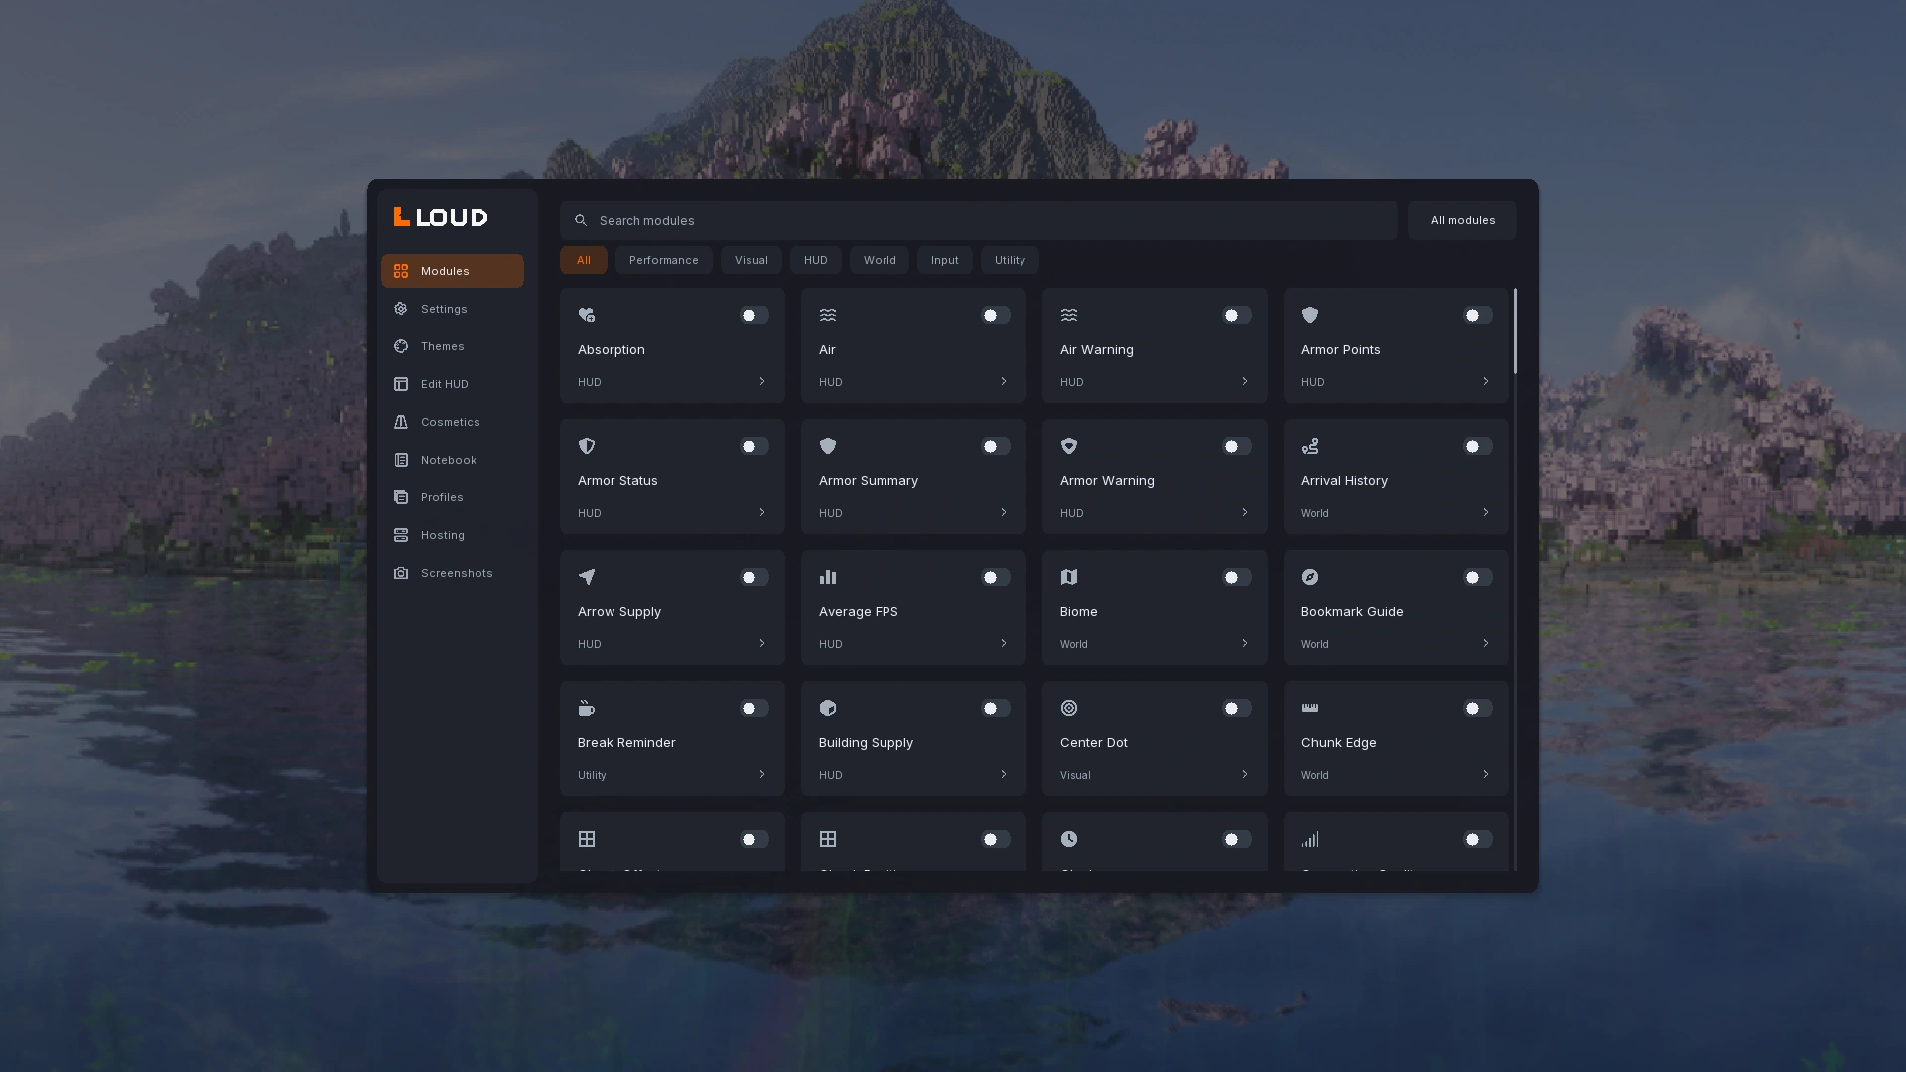Click the Arrival History route icon

[x=1310, y=446]
